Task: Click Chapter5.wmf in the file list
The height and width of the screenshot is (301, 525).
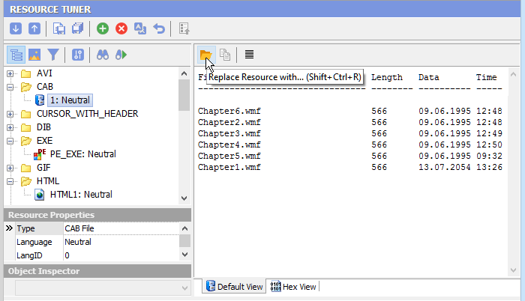Action: coord(229,156)
